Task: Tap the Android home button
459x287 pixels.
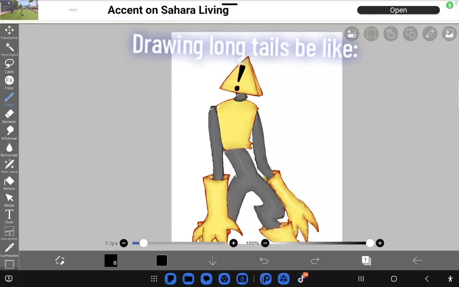Action: 394,279
